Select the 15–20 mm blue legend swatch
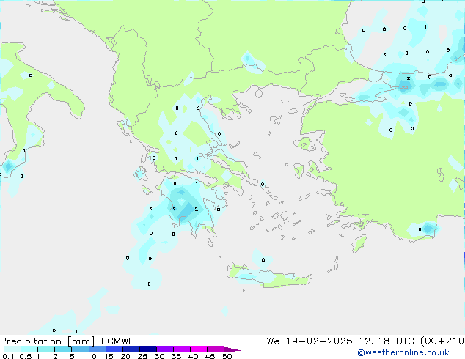The width and height of the screenshot is (465, 359). tap(114, 349)
